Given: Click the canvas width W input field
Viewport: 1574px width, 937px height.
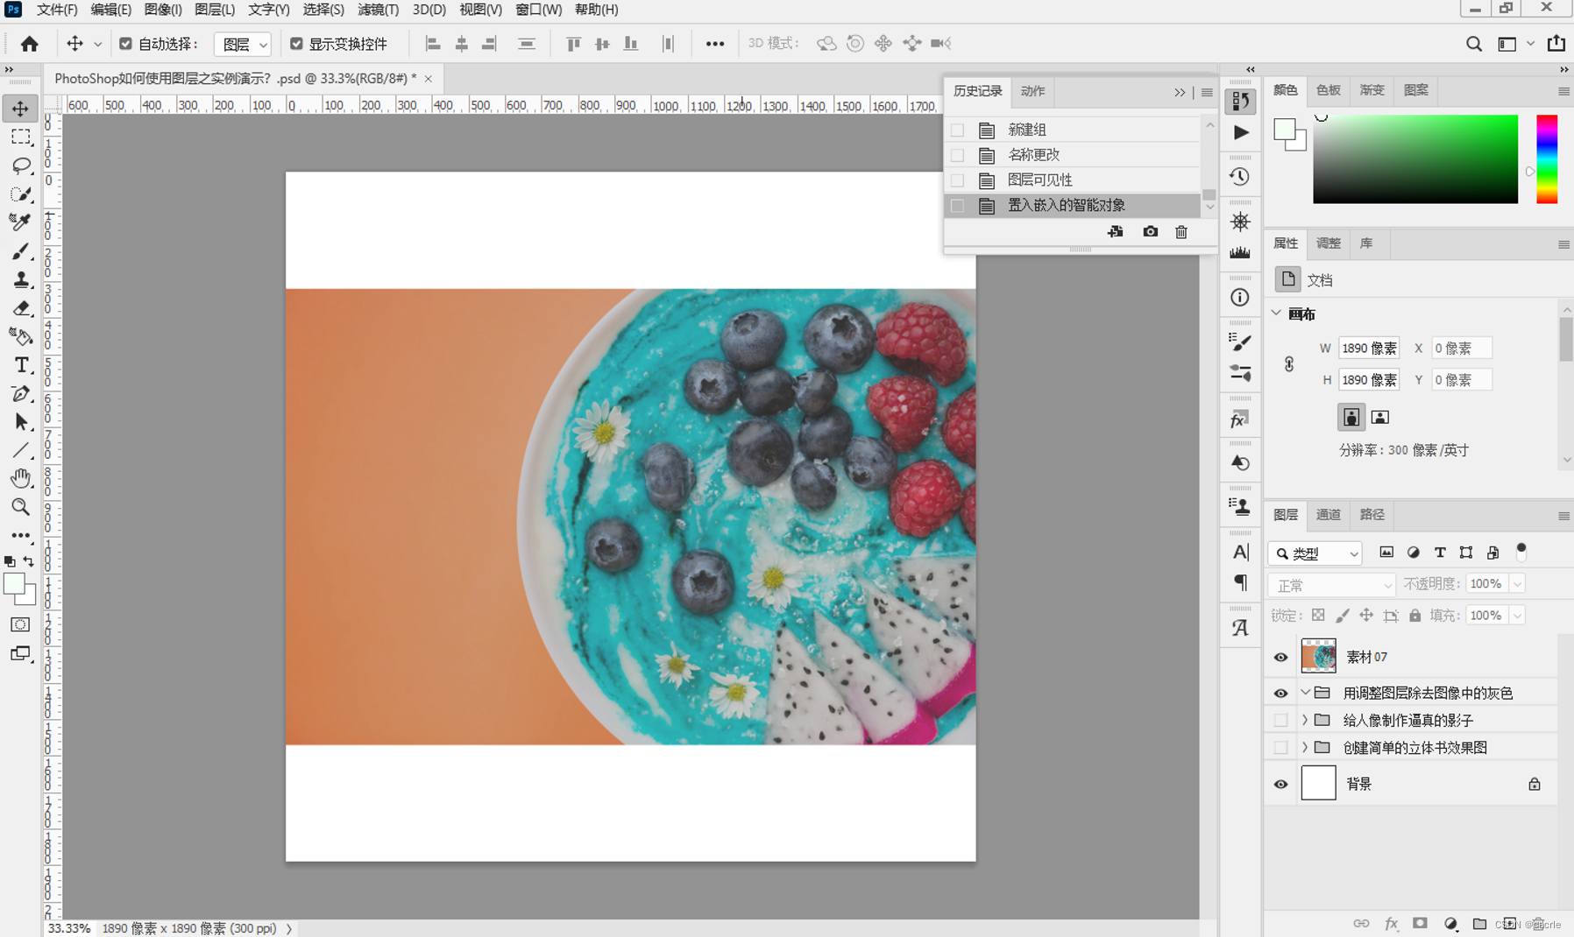Looking at the screenshot, I should 1369,349.
